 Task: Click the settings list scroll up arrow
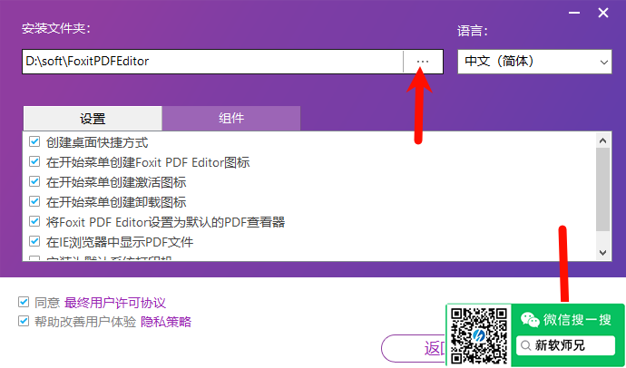tap(602, 140)
